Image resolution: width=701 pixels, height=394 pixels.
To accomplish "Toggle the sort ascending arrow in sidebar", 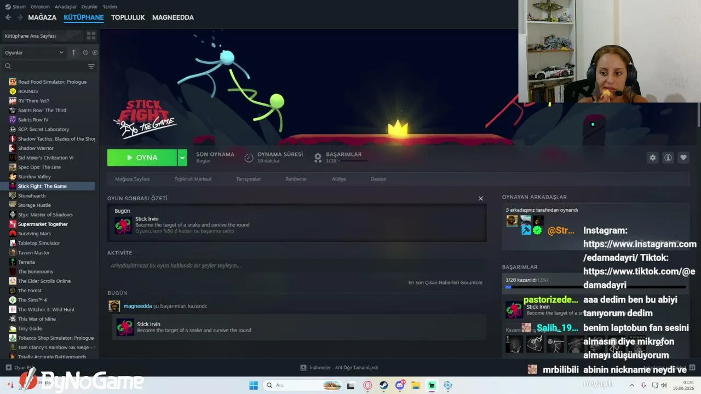I will tap(73, 53).
